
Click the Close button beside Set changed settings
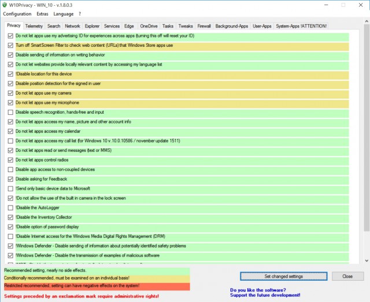pos(347,276)
